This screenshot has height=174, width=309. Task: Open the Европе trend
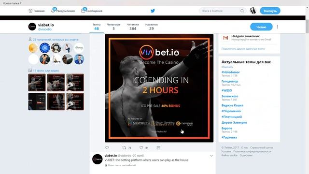pos(226,128)
